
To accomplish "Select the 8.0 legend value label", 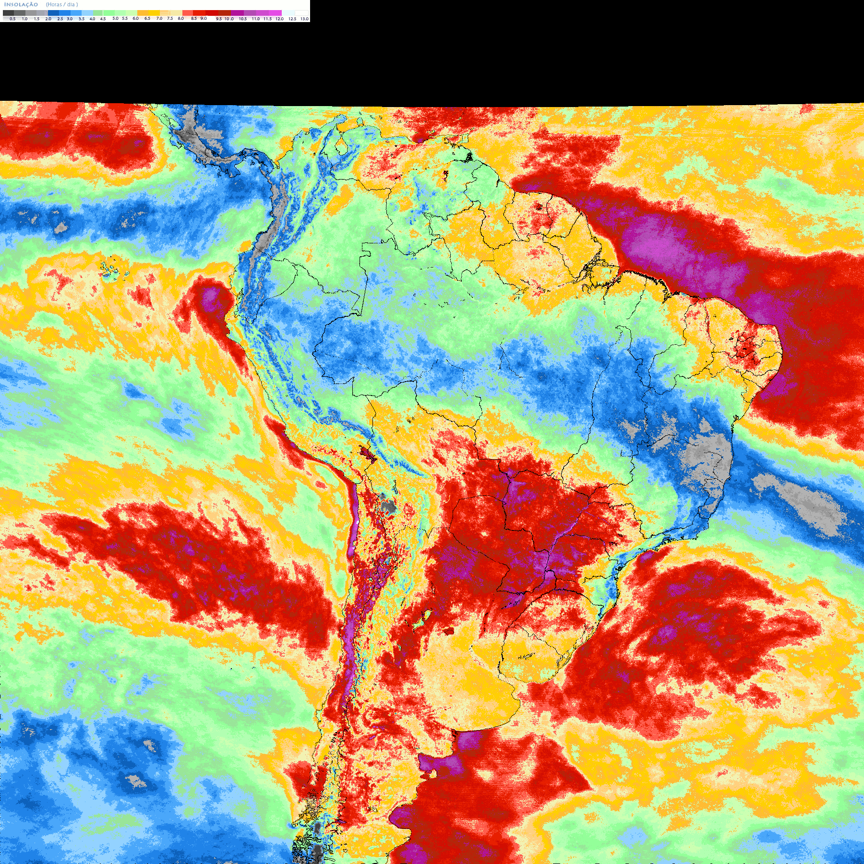I will coord(181,18).
